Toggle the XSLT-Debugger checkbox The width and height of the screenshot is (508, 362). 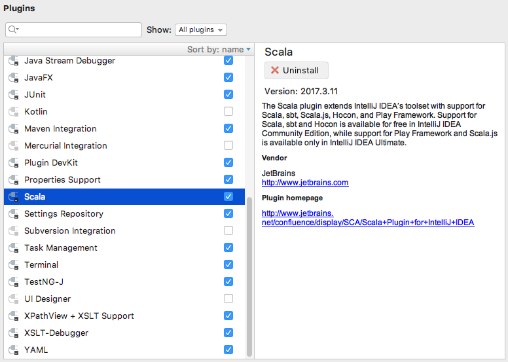pyautogui.click(x=228, y=333)
